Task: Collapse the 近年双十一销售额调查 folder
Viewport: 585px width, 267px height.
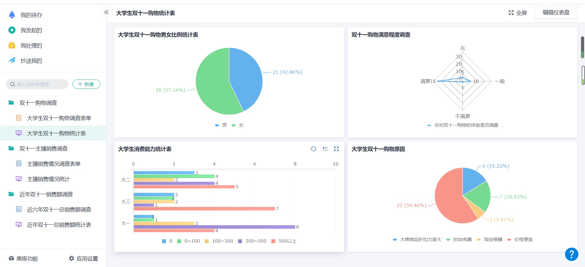Action: pos(46,194)
